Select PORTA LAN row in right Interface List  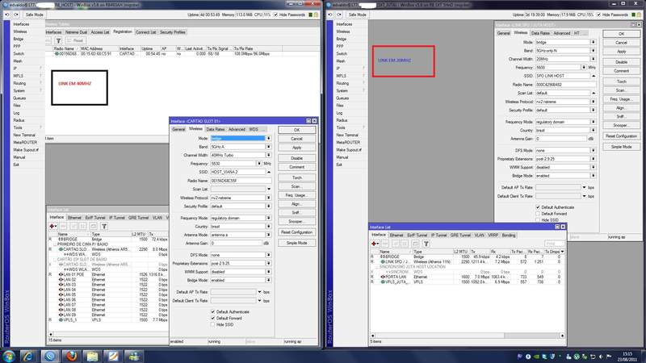tap(467, 277)
